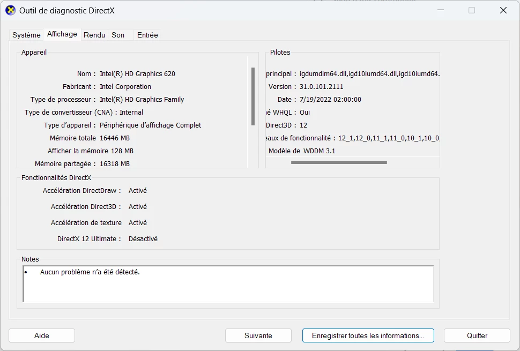Click the Fabricant field label
520x351 pixels.
tap(79, 86)
